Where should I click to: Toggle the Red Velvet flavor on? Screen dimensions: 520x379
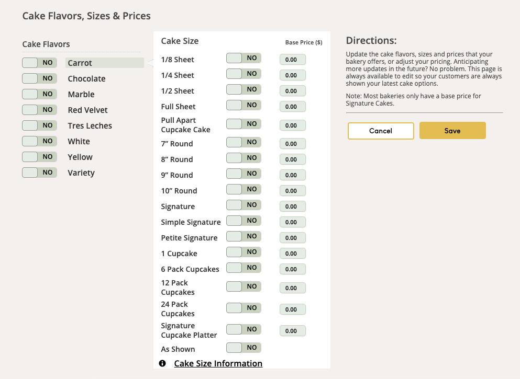(x=39, y=110)
